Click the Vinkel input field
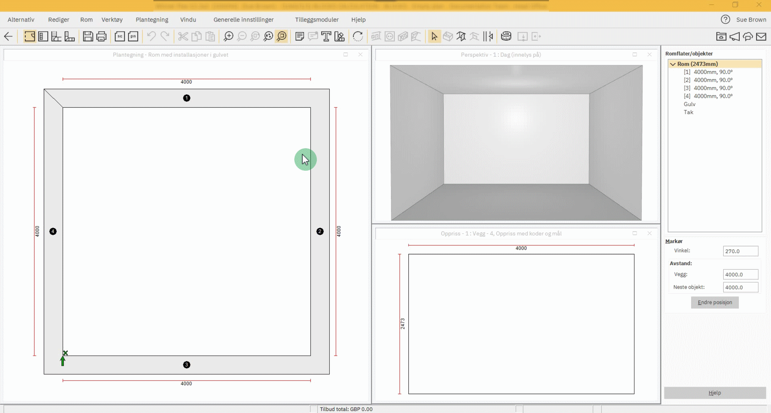This screenshot has height=413, width=771. tap(740, 251)
